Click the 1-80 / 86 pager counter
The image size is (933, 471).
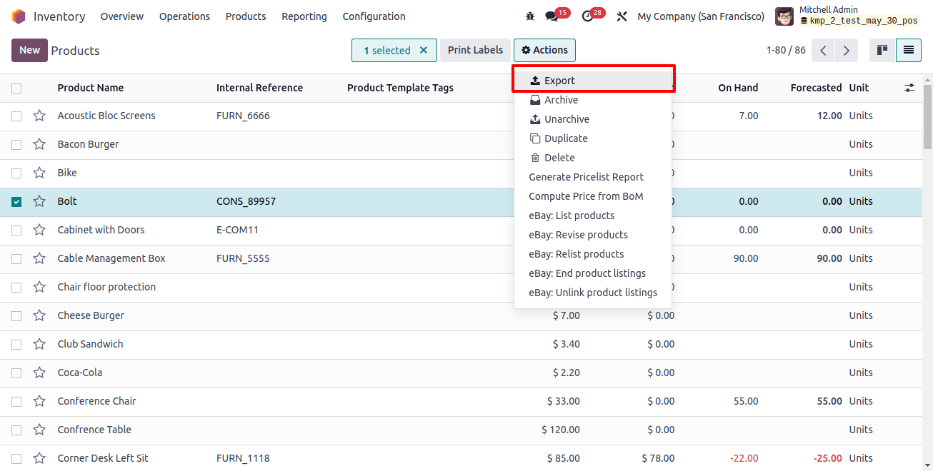click(786, 51)
